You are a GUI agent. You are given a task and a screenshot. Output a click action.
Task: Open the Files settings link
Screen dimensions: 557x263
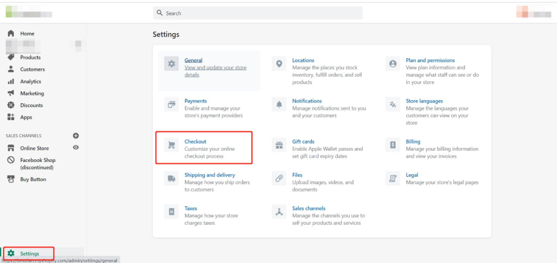click(x=298, y=175)
